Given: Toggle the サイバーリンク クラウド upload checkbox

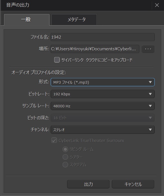Looking at the screenshot, I should [57, 60].
